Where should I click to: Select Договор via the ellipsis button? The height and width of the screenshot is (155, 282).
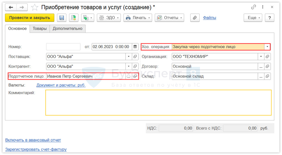click(261, 66)
